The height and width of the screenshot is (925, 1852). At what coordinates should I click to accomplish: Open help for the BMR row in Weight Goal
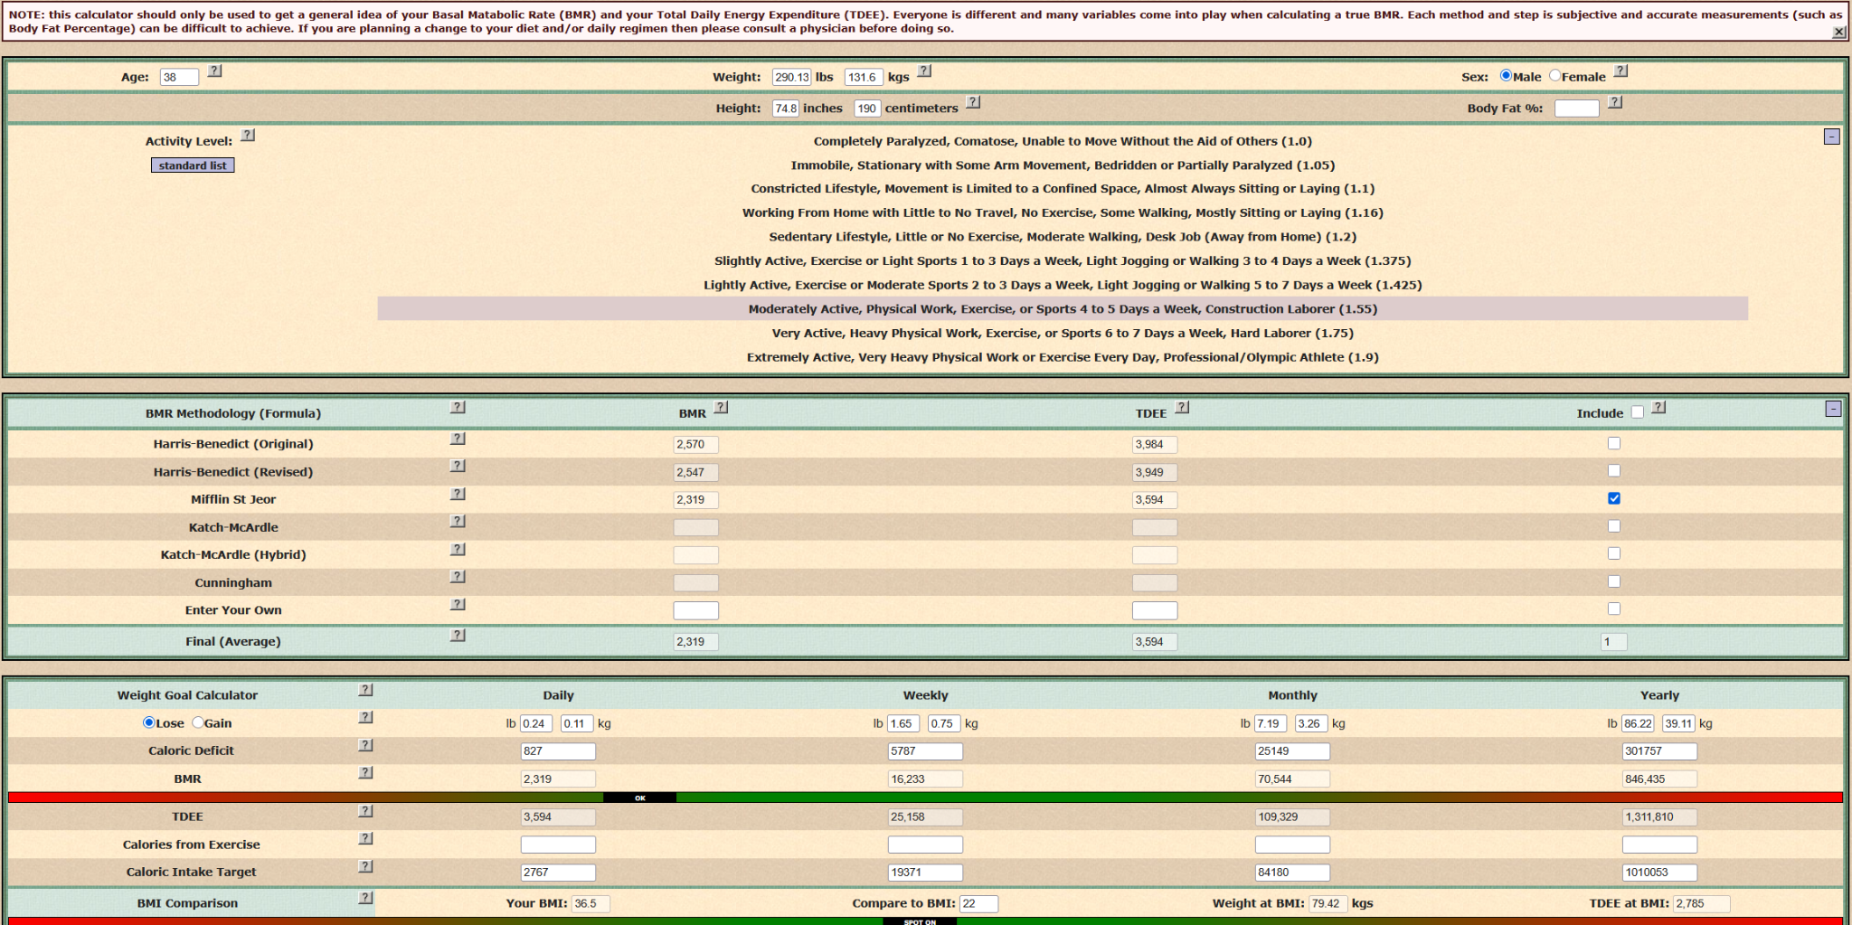click(365, 772)
